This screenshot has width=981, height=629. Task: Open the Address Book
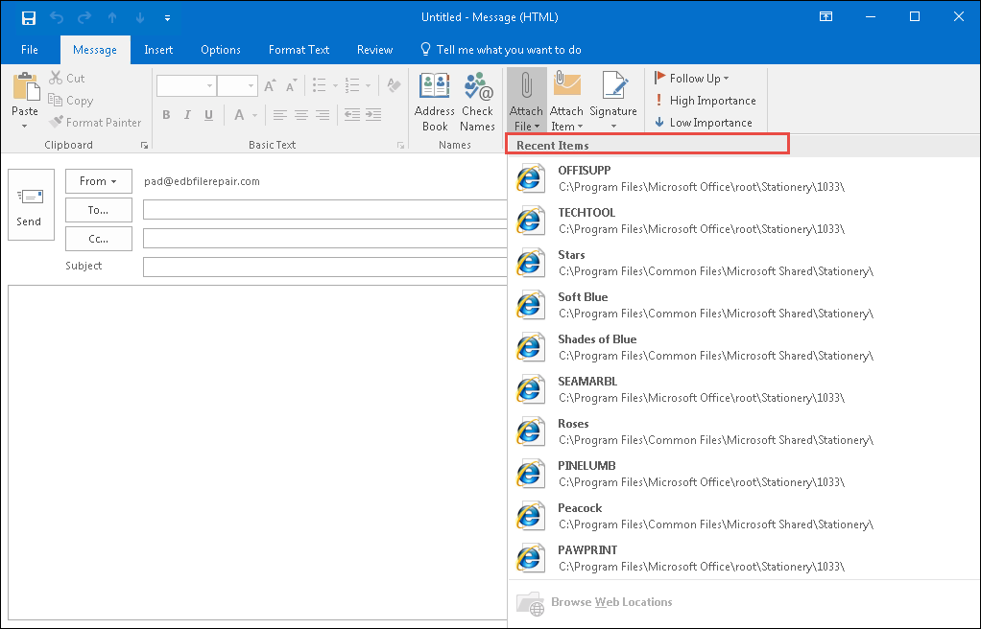pyautogui.click(x=434, y=102)
